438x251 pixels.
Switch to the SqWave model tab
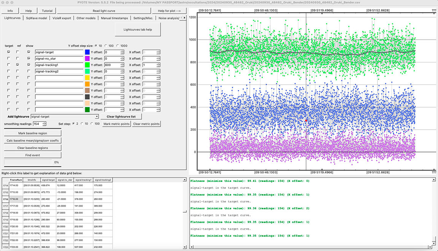tap(36, 18)
